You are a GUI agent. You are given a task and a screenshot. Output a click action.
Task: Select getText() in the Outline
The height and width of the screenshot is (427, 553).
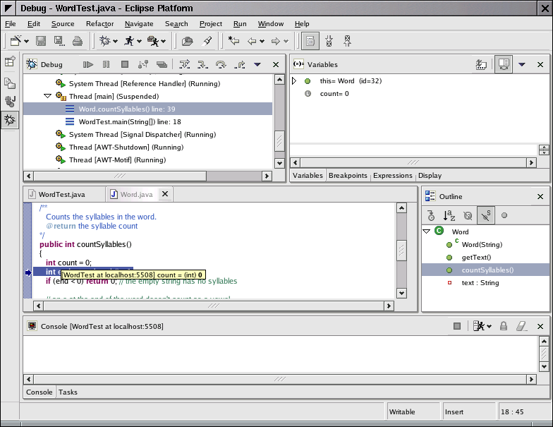click(476, 257)
